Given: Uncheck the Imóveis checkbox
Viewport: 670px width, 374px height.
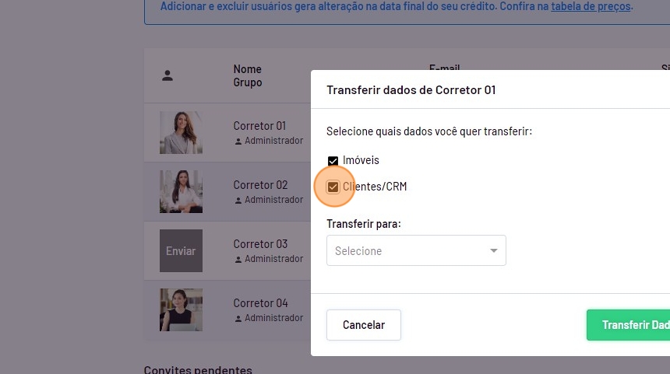Looking at the screenshot, I should point(333,161).
